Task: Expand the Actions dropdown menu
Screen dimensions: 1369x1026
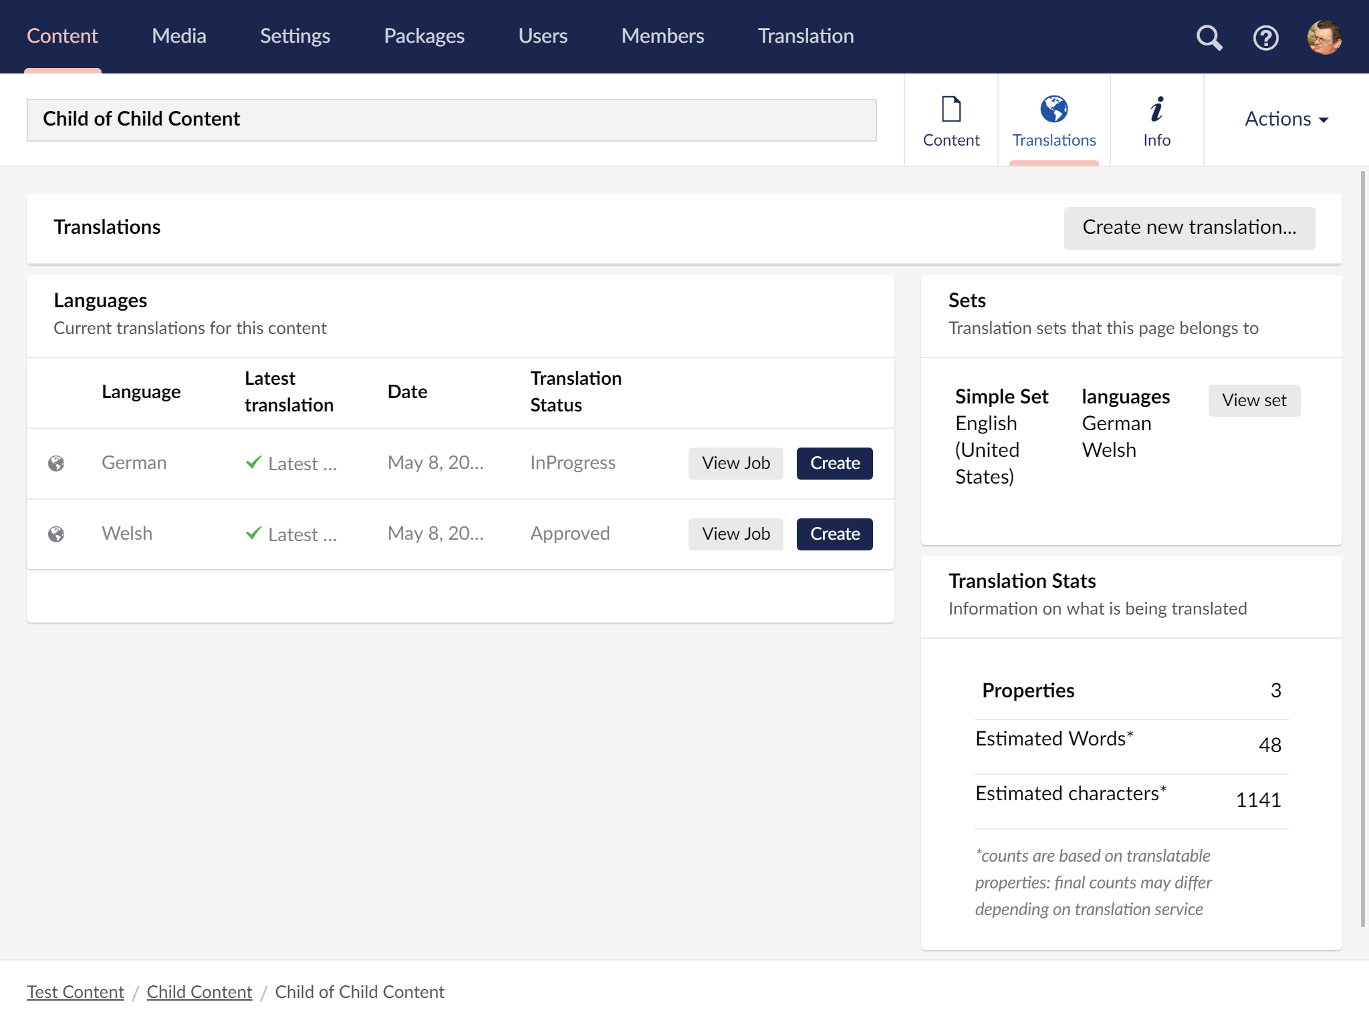Action: [x=1286, y=119]
